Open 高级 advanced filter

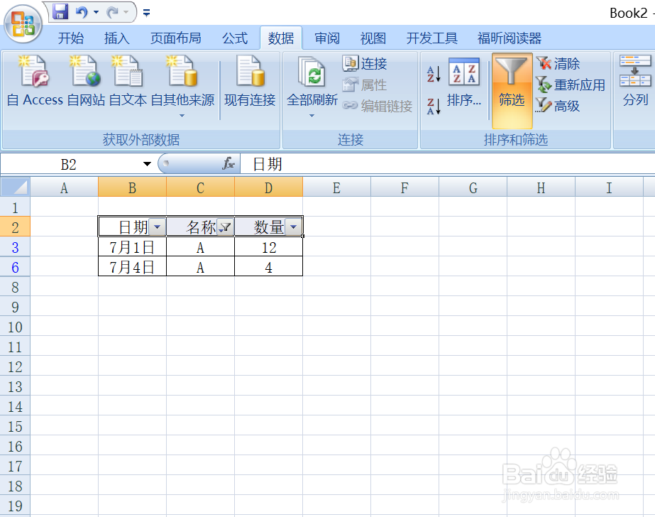pyautogui.click(x=558, y=106)
